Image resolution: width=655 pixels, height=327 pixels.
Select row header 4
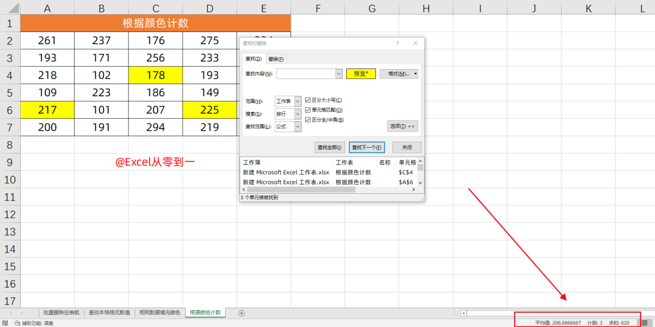pos(10,75)
